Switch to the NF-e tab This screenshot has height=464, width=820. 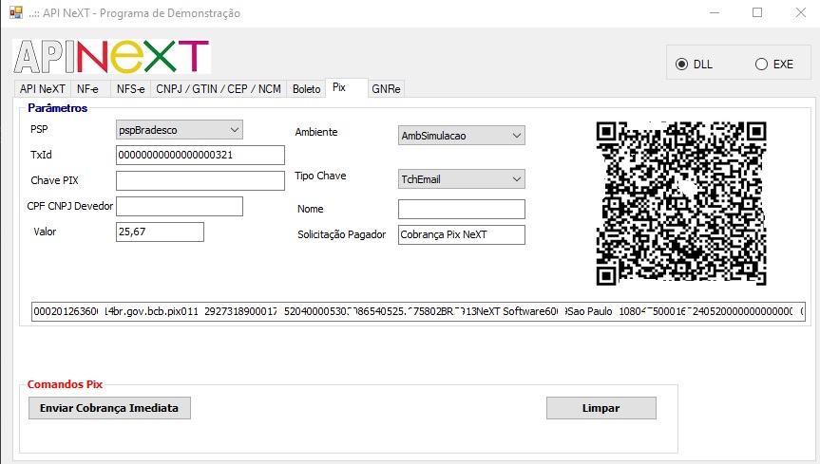(87, 88)
